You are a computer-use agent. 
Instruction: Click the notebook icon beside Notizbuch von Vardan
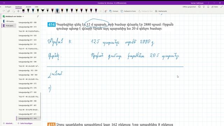pyautogui.click(x=4, y=16)
